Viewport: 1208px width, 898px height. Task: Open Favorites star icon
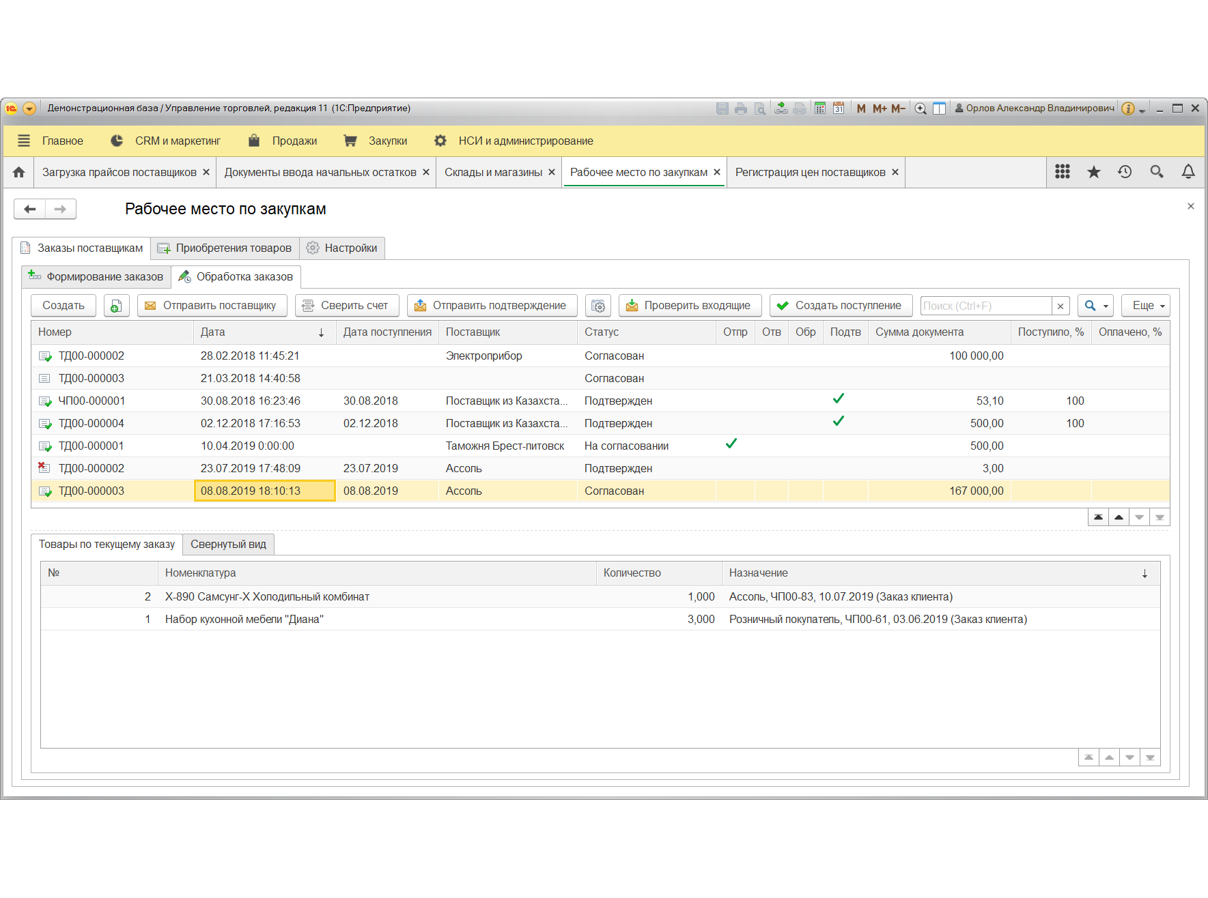click(1093, 172)
